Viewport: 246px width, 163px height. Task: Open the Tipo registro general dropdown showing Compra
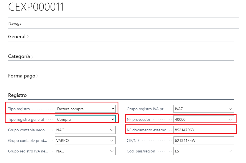pos(85,119)
